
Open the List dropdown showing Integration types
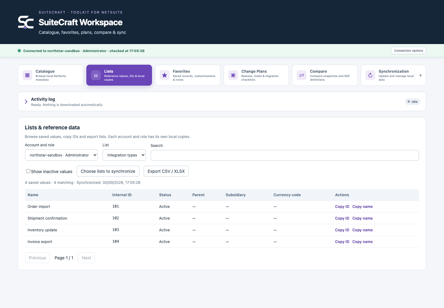(124, 155)
